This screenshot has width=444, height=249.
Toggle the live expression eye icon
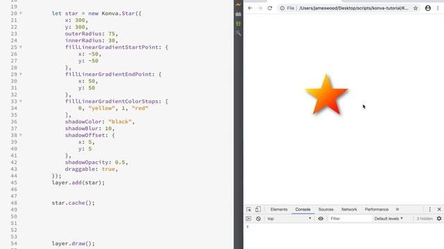321,219
